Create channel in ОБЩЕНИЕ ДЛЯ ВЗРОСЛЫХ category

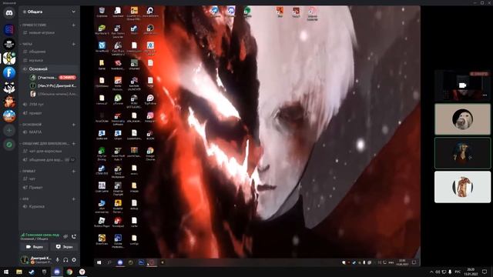[x=74, y=144]
